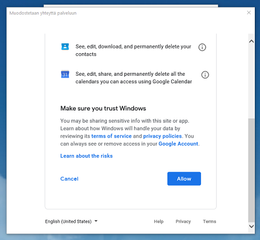Open the Privacy footer link
Screen dimensions: 260x240
pyautogui.click(x=183, y=221)
